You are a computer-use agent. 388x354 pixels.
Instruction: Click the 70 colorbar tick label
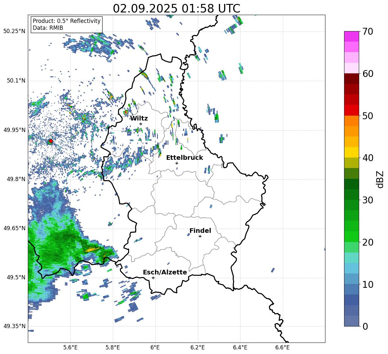(368, 32)
